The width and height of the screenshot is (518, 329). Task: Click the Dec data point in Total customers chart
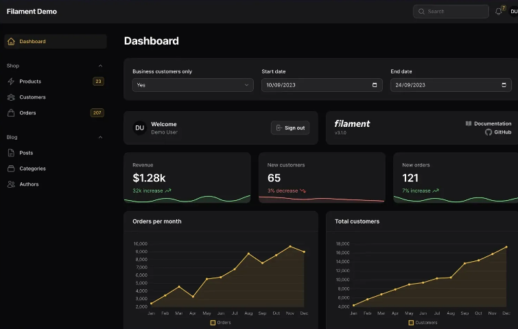click(x=506, y=247)
